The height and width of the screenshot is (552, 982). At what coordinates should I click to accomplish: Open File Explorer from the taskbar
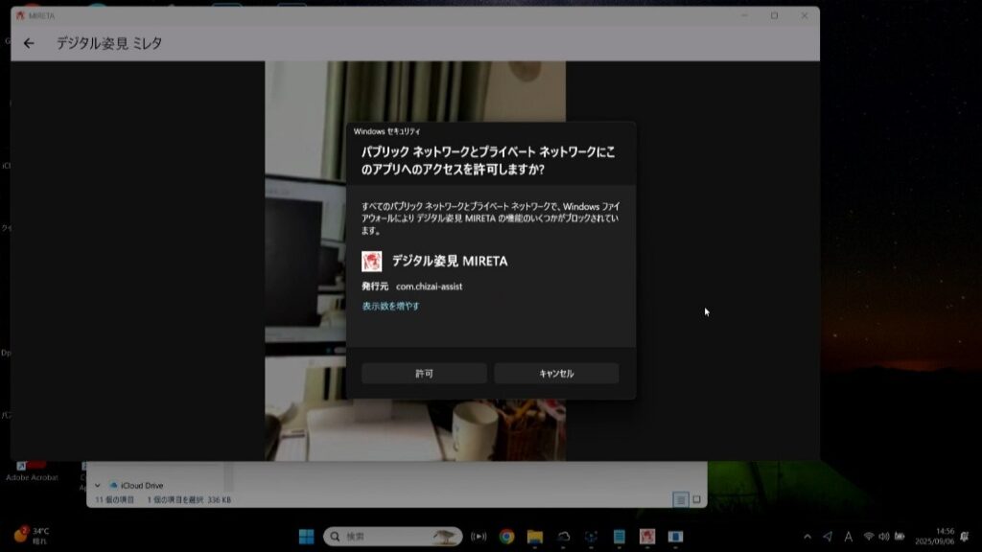pos(534,536)
